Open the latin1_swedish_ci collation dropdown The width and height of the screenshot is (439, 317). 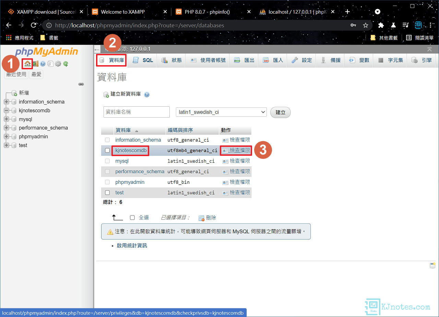(221, 112)
